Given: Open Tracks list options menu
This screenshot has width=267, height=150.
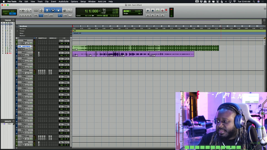Looking at the screenshot, I should [x=13, y=20].
